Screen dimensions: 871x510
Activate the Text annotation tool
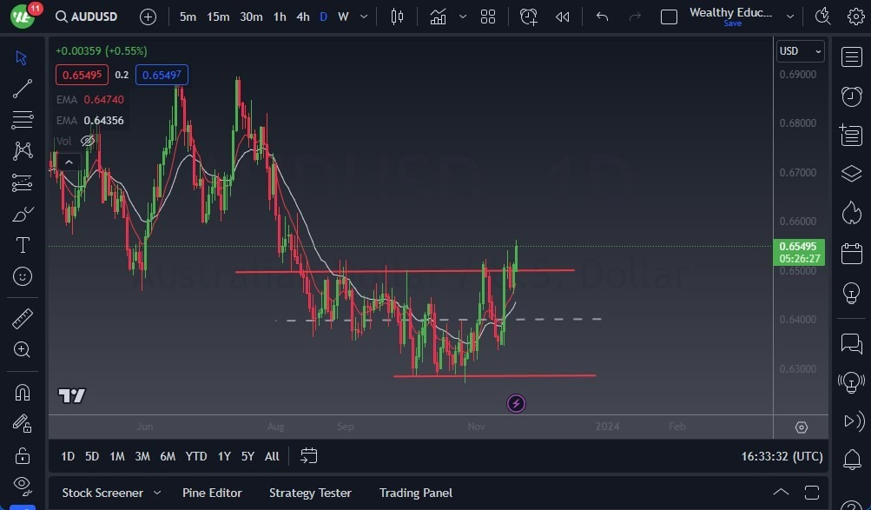tap(22, 246)
